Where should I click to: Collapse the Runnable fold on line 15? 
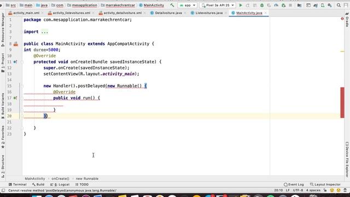22,86
